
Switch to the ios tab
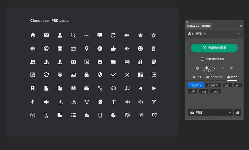197,77
